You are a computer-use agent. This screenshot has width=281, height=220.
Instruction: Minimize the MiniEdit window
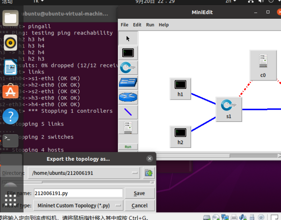[x=256, y=12]
